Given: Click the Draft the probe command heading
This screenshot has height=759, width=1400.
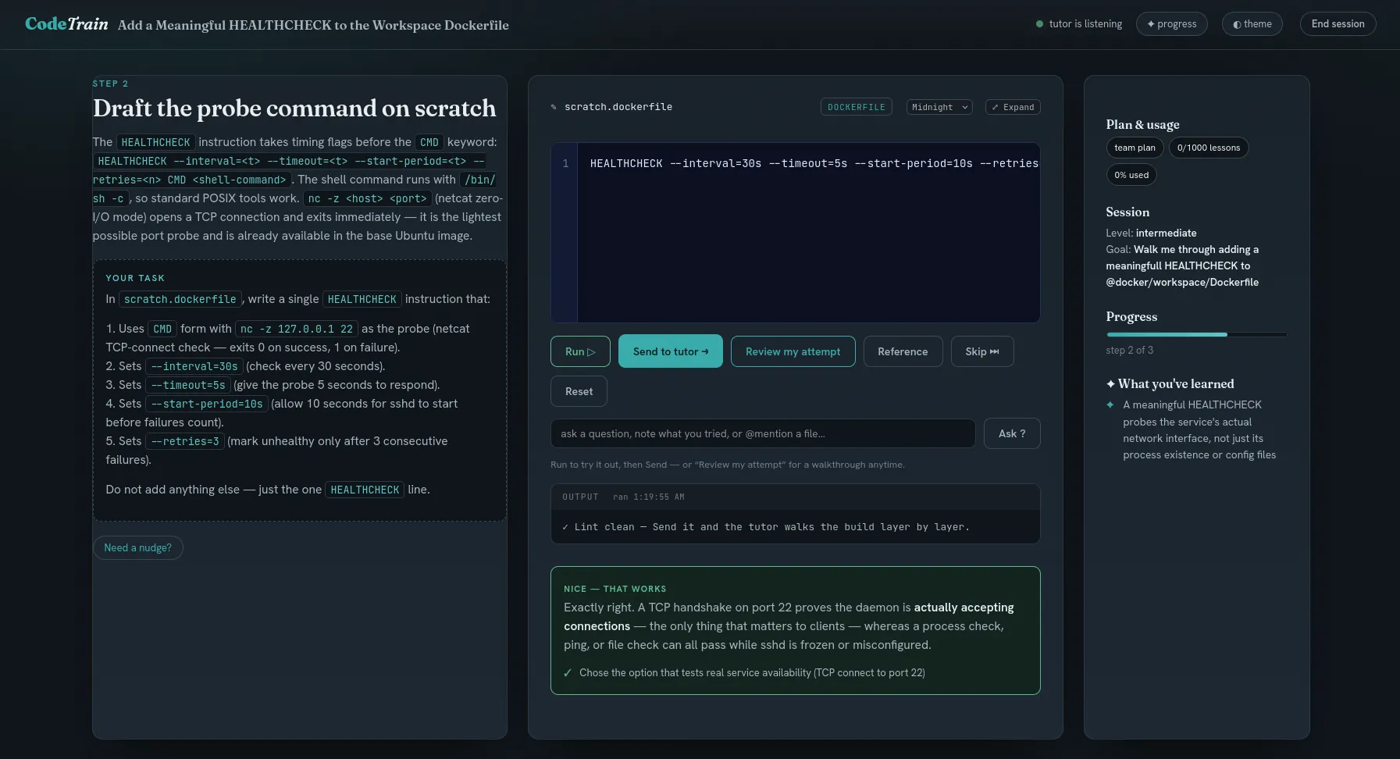Looking at the screenshot, I should 294,108.
